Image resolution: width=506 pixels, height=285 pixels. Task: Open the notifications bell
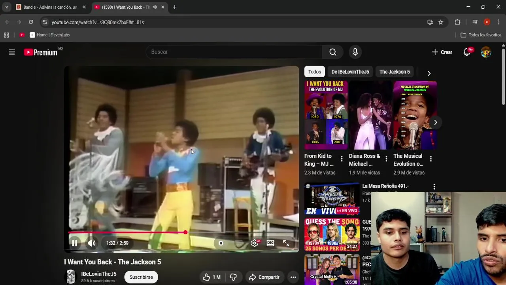coord(467,52)
